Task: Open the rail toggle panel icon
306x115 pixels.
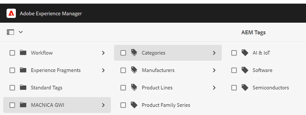Action: [x=10, y=32]
